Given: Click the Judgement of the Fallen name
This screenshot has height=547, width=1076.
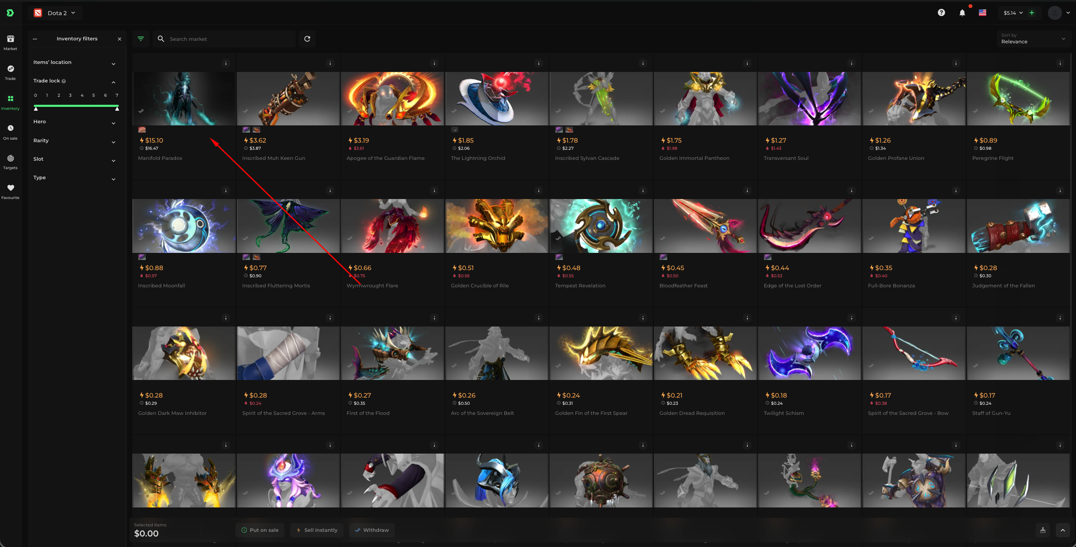Looking at the screenshot, I should coord(1003,286).
